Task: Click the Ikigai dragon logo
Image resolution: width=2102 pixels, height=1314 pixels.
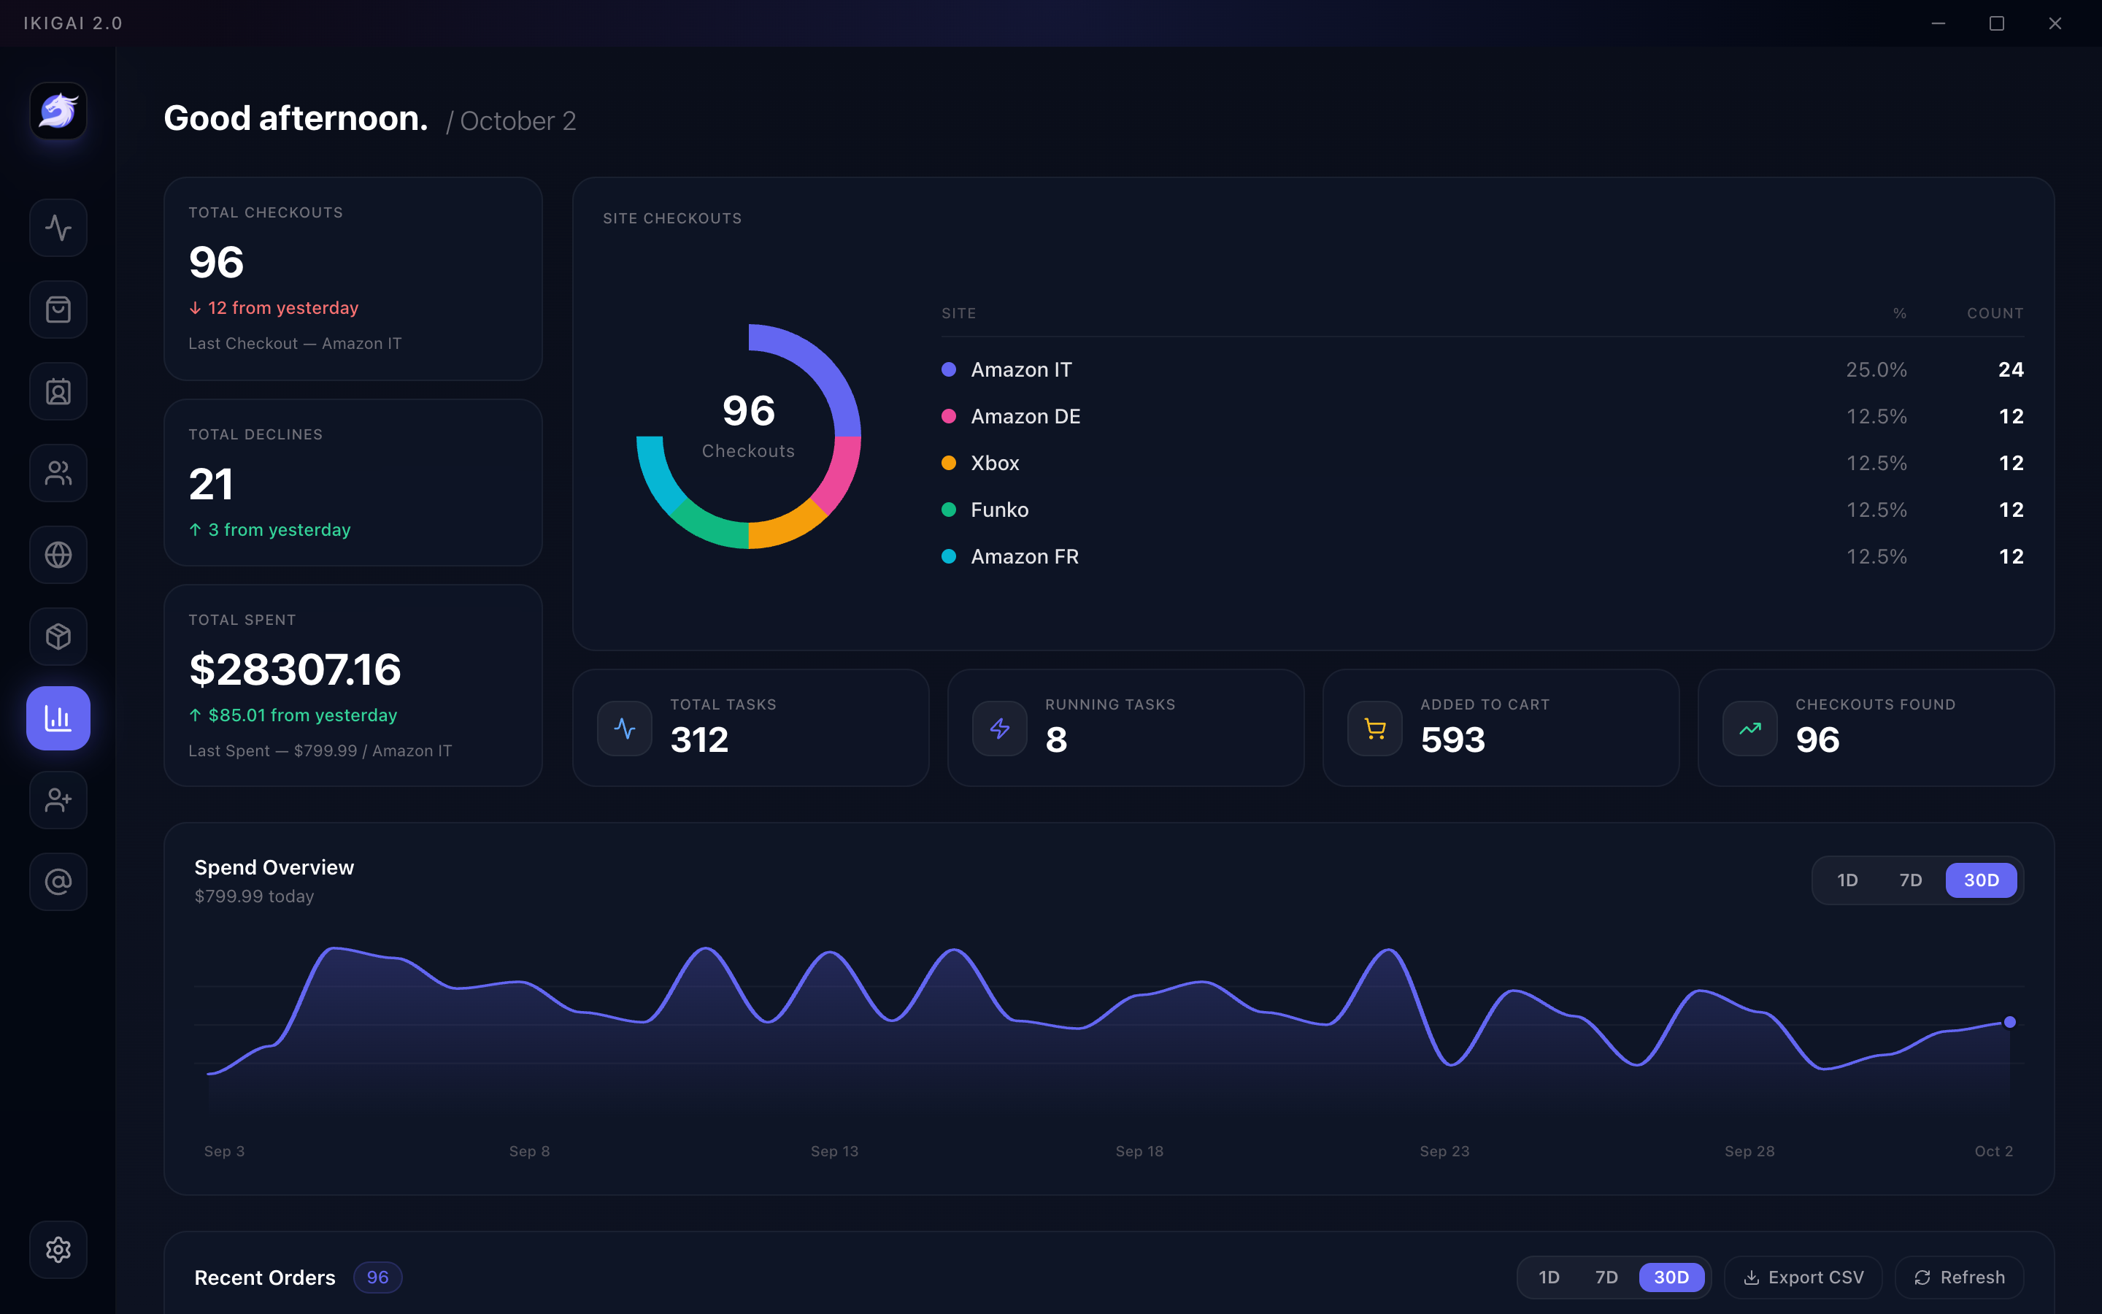Action: tap(58, 111)
